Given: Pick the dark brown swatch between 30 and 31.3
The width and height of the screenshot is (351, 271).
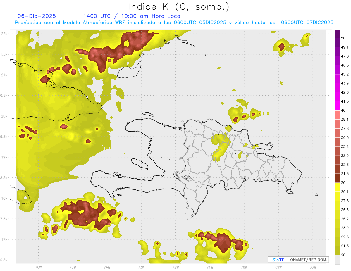Looking at the screenshot, I should pos(337,178).
